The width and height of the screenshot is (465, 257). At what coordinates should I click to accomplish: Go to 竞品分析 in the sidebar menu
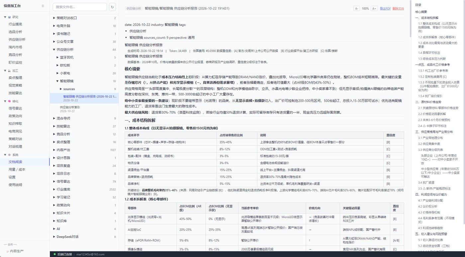[15, 55]
